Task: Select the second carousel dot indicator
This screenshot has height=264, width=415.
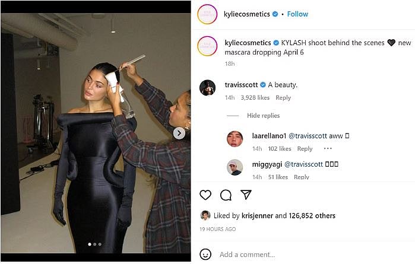Action: 95,244
